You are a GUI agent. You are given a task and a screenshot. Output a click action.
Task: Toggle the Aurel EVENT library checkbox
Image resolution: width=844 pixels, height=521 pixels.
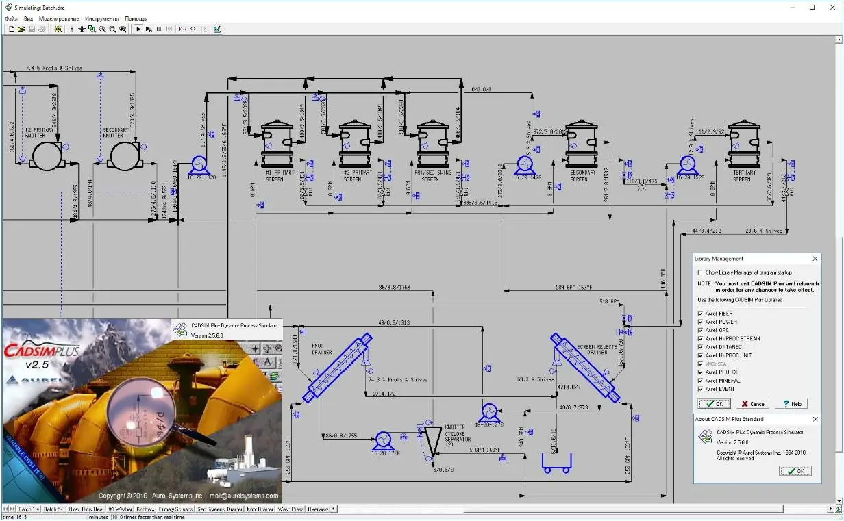click(700, 389)
